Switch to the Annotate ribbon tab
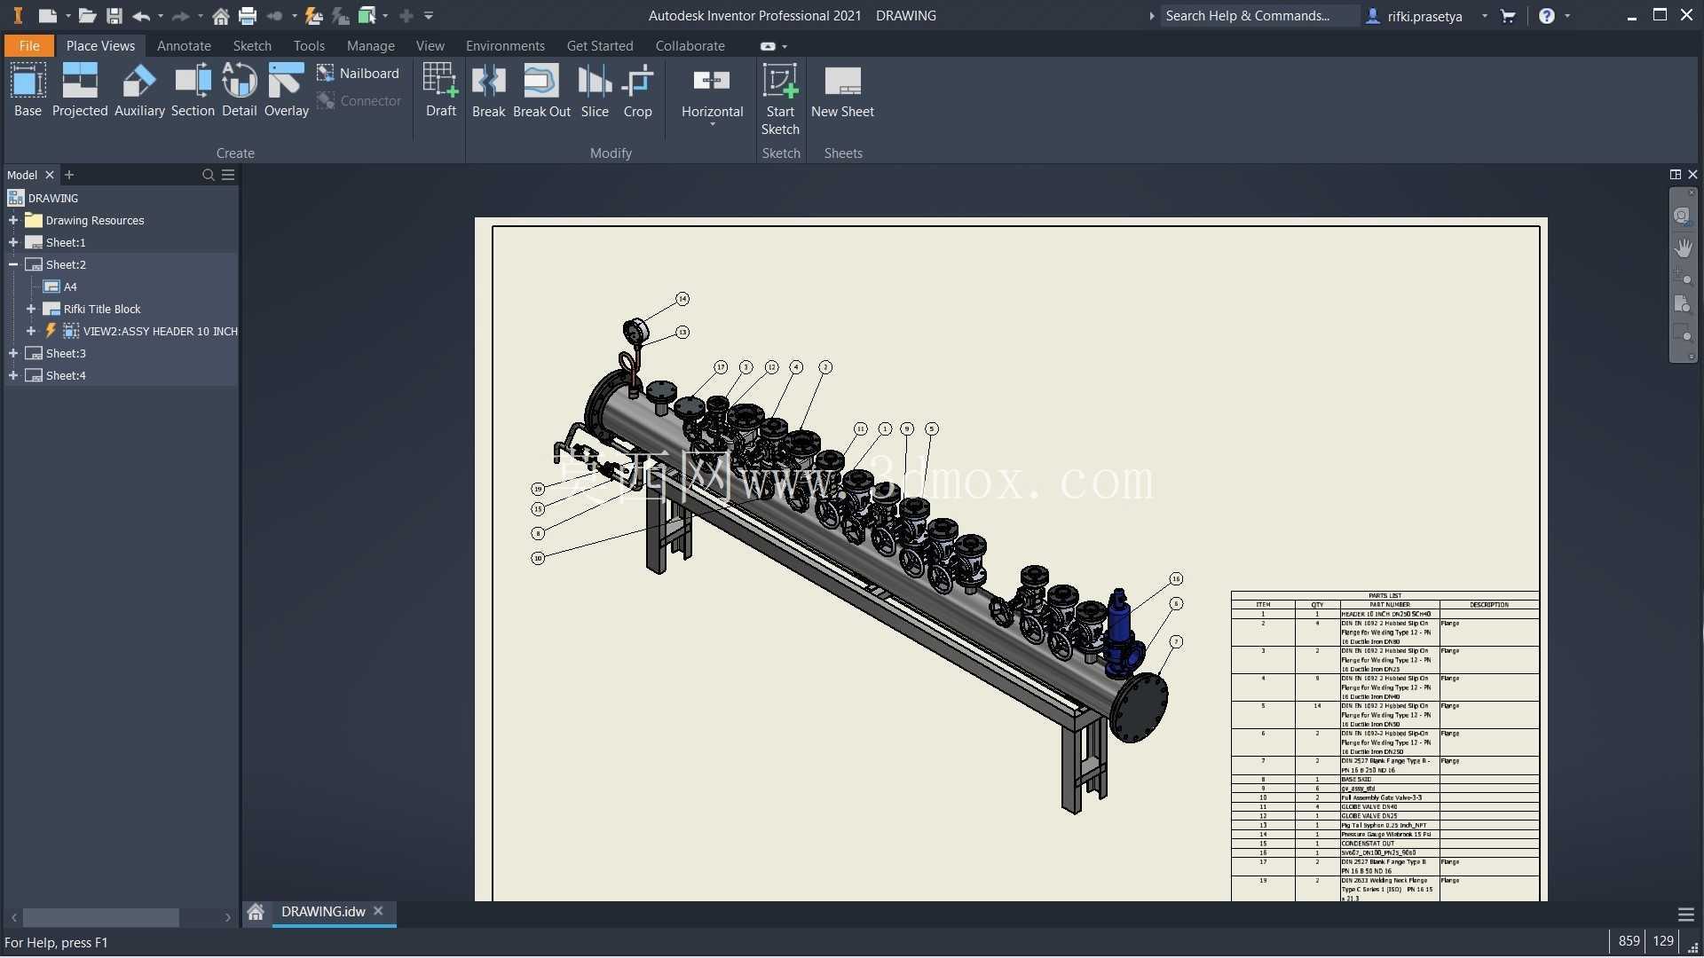 point(184,45)
